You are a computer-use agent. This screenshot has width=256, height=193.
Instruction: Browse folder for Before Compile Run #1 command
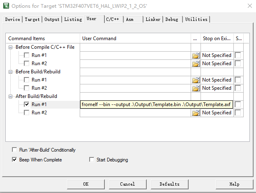[x=196, y=55]
